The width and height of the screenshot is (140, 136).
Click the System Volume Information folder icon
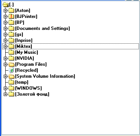coord(12,76)
